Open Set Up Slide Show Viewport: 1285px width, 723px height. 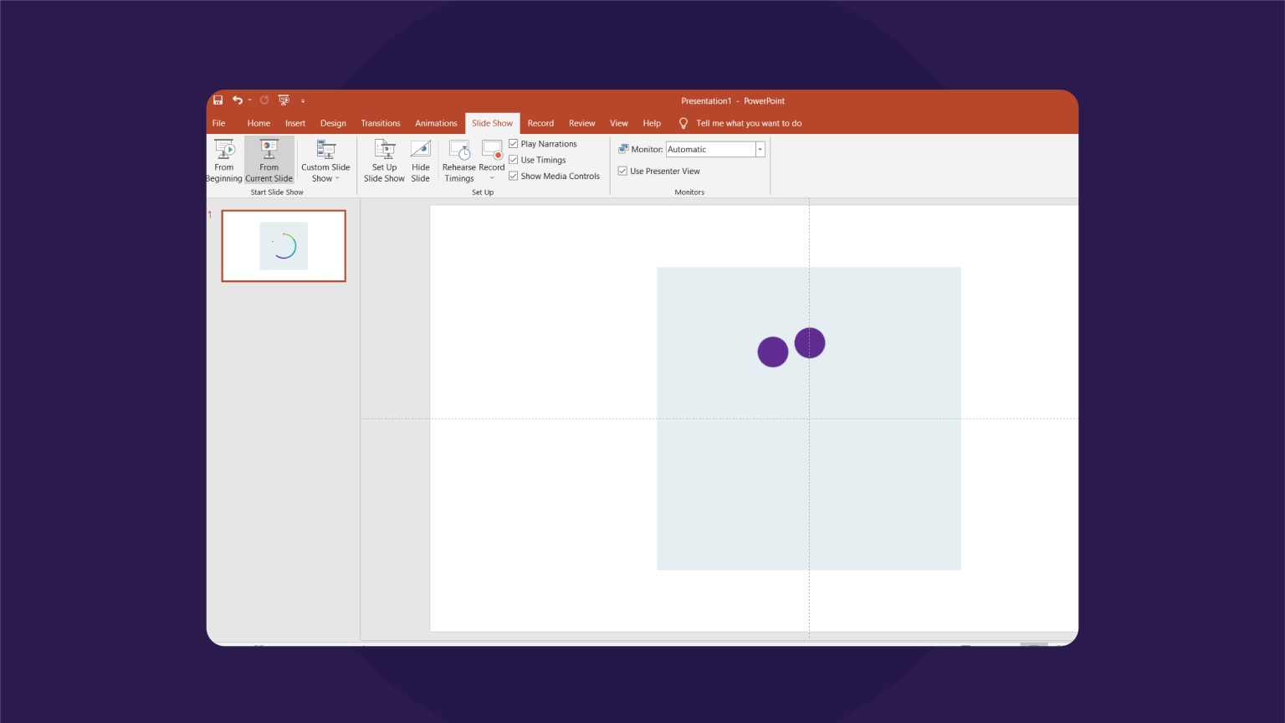[x=384, y=159]
